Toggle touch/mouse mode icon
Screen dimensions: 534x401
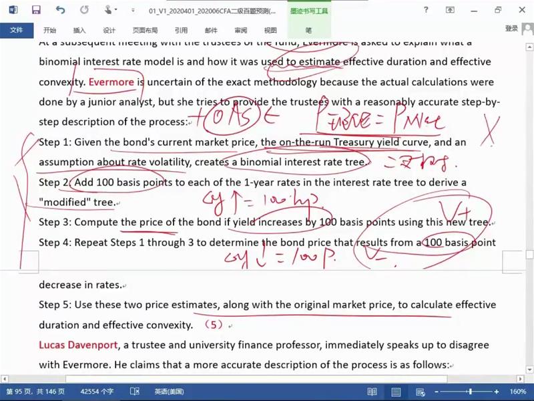click(108, 10)
